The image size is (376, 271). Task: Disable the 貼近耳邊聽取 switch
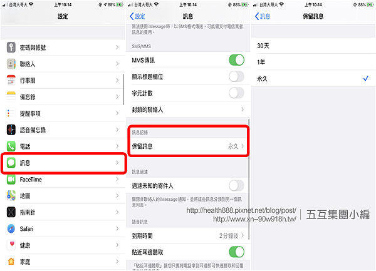[x=236, y=252]
